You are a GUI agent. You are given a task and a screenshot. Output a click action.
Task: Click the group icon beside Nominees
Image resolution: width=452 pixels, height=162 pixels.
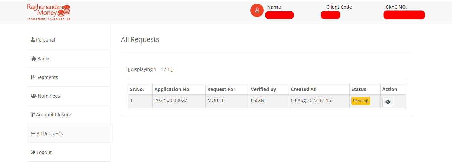click(x=34, y=96)
